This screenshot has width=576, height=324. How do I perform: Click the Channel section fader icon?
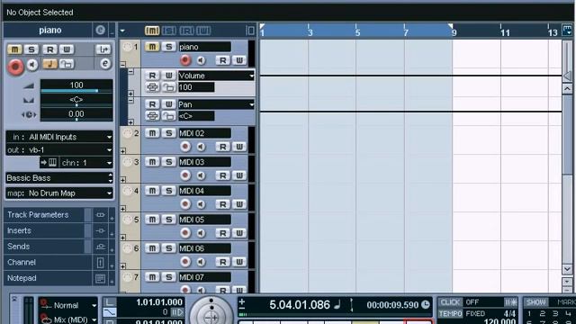coord(100,262)
